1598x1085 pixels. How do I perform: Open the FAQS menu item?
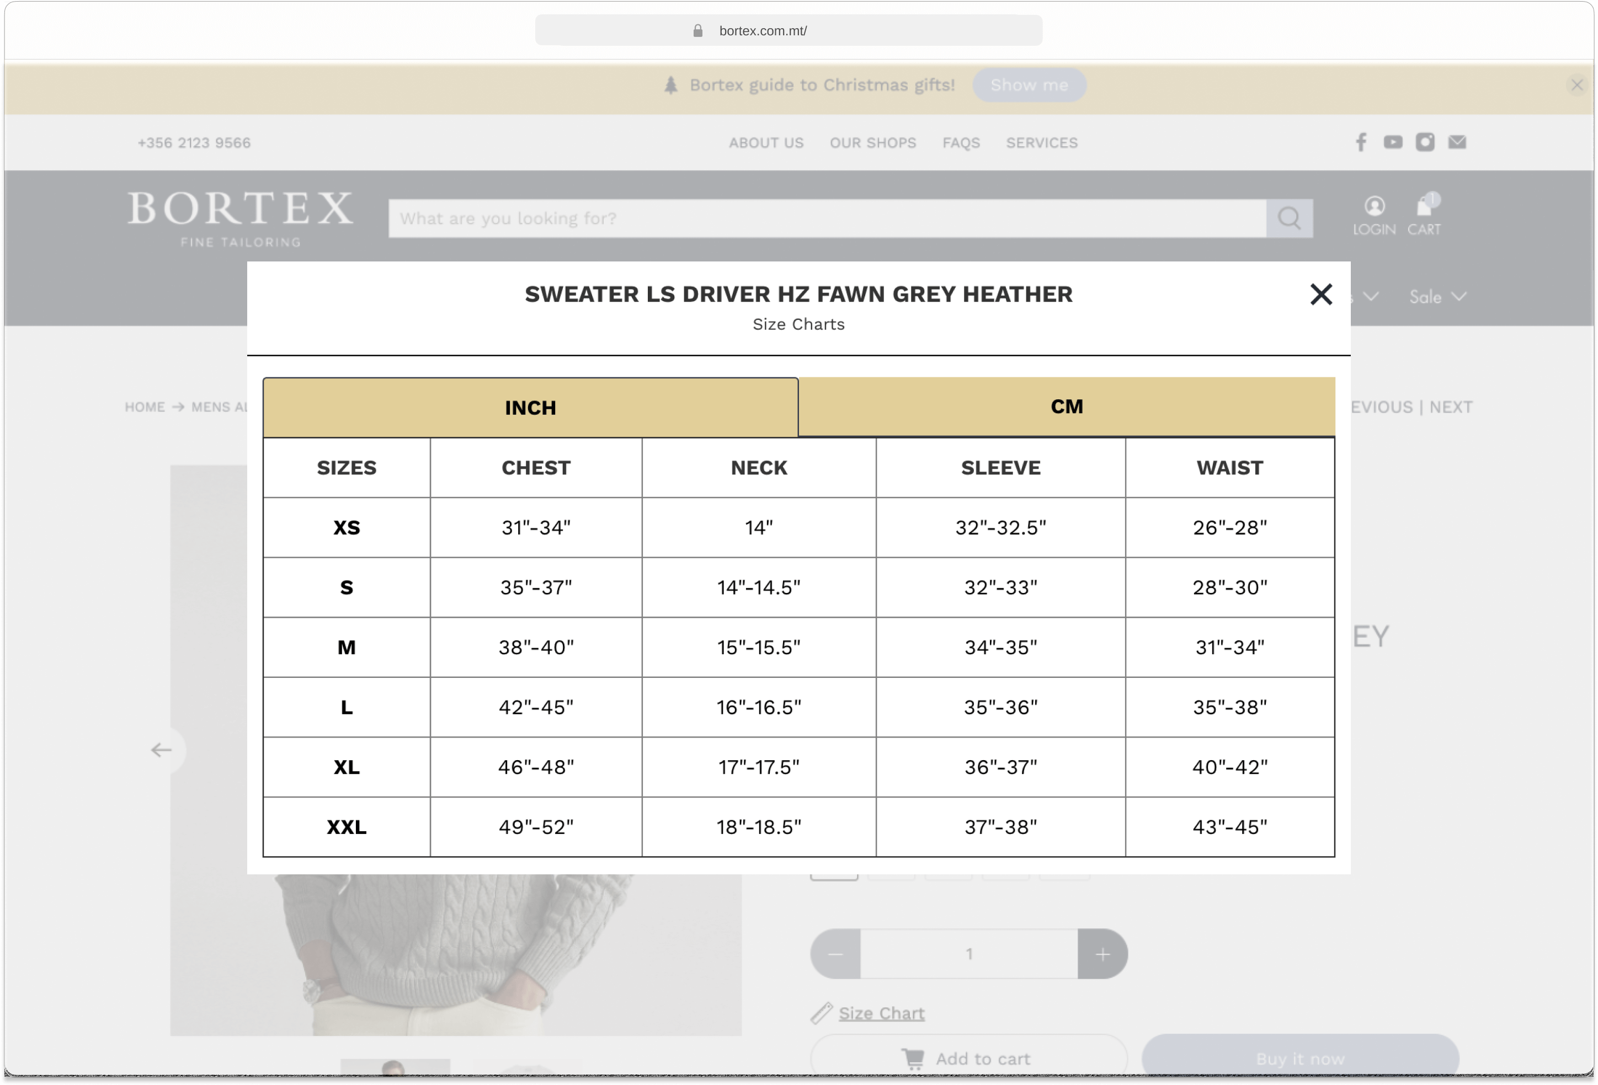[961, 143]
